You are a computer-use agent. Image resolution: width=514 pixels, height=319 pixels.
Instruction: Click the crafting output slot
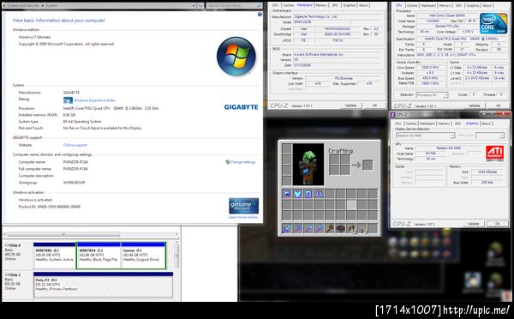tap(368, 165)
